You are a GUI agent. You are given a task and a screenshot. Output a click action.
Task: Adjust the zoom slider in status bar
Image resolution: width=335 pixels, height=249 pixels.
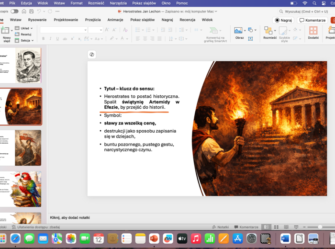click(x=320, y=227)
